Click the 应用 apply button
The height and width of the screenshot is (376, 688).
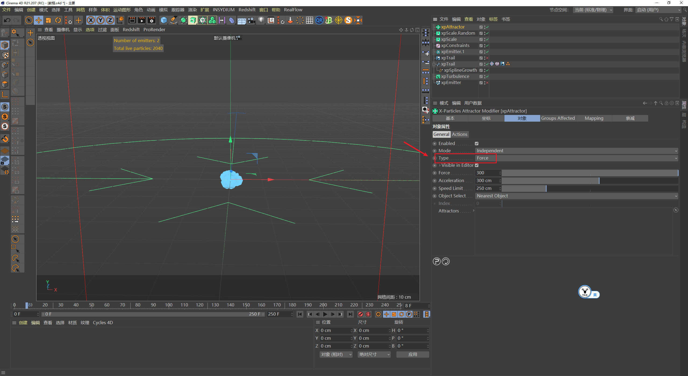pos(413,355)
